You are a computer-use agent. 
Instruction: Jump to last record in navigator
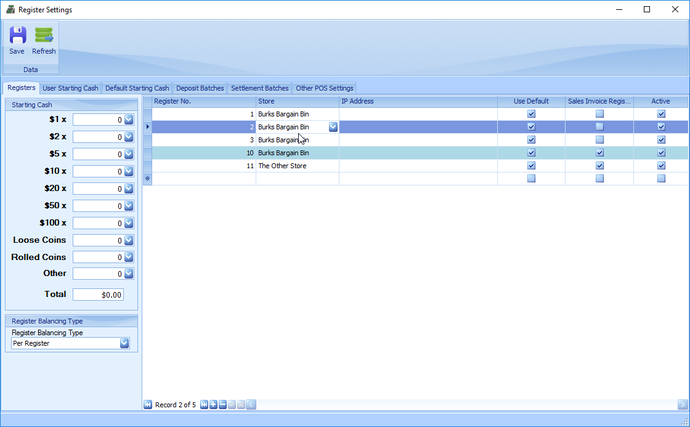(x=204, y=405)
